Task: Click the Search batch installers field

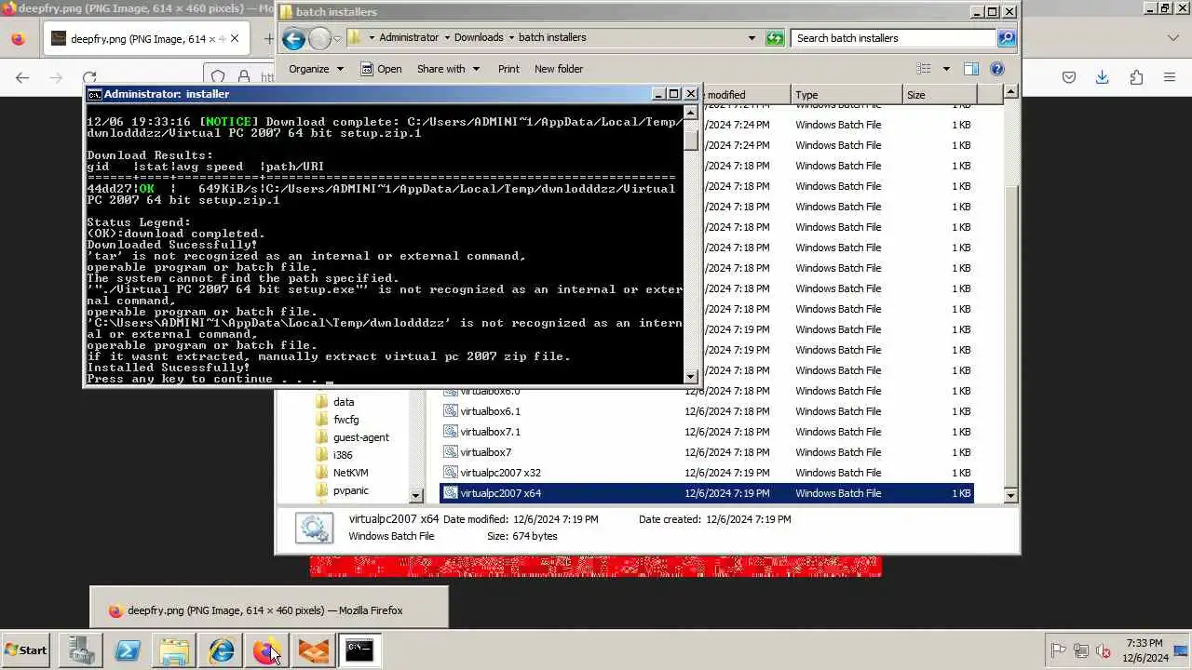Action: pyautogui.click(x=894, y=38)
